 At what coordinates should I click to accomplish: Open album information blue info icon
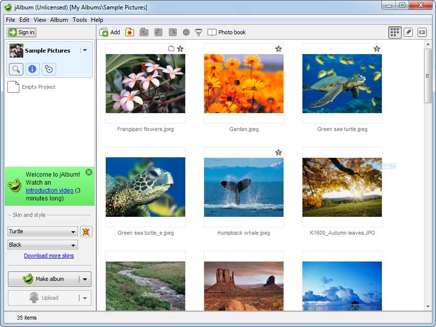[32, 69]
